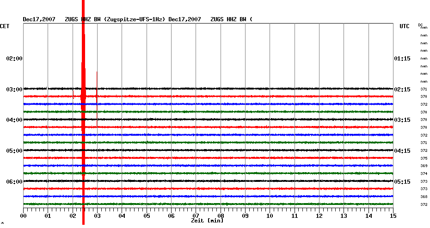Screen dimensions: 430x228
Task: Click minute 09 on the time axis
Action: coord(245,216)
